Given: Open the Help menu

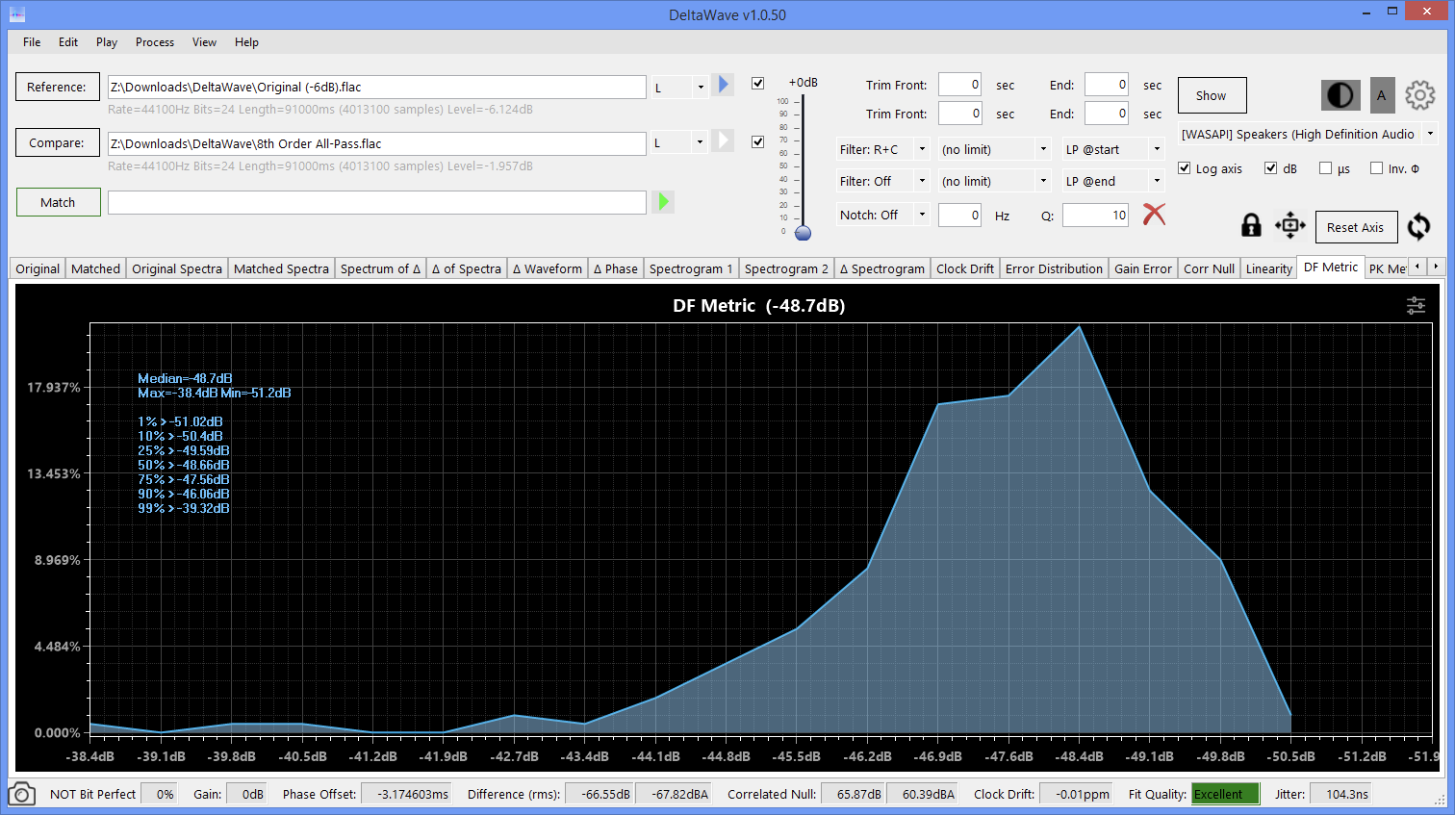Looking at the screenshot, I should pos(246,42).
